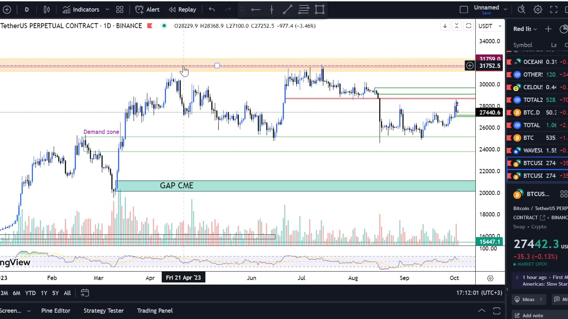
Task: Switch the chart range to 6M
Action: pos(16,293)
